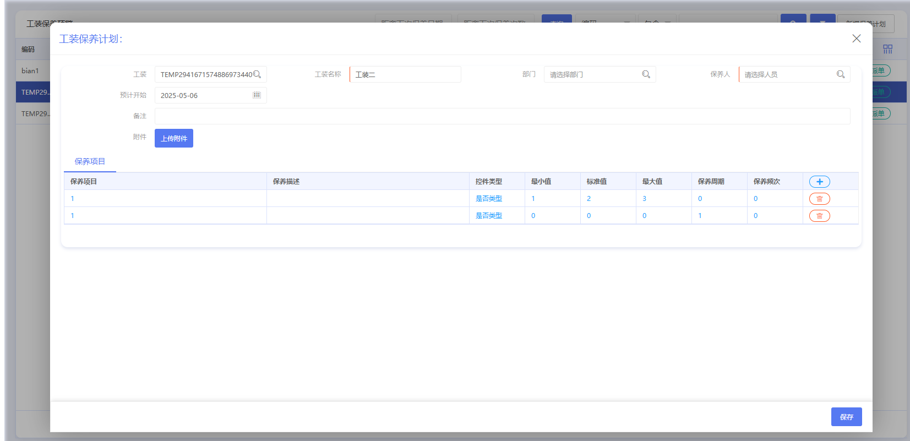Edit 最大值 cell with value 3
Screen dimensions: 910x441
[663, 199]
